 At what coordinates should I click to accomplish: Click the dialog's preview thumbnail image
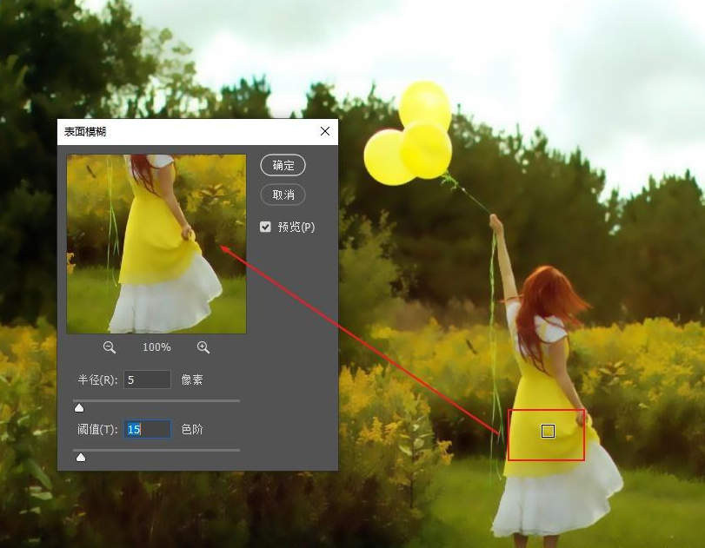pos(156,244)
